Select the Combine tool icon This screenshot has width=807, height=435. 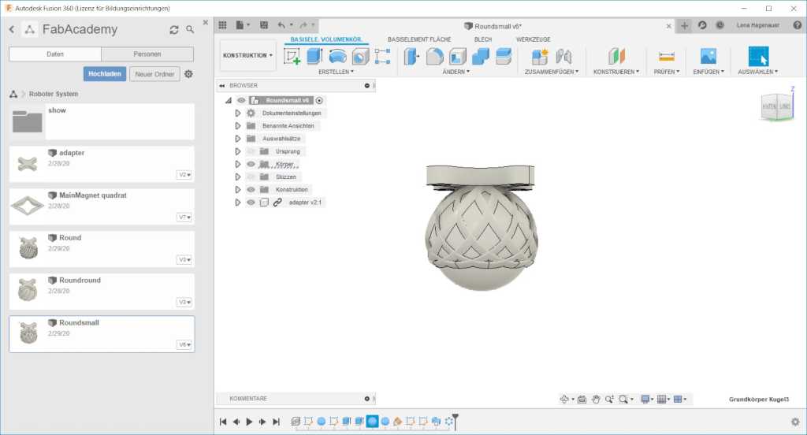481,56
